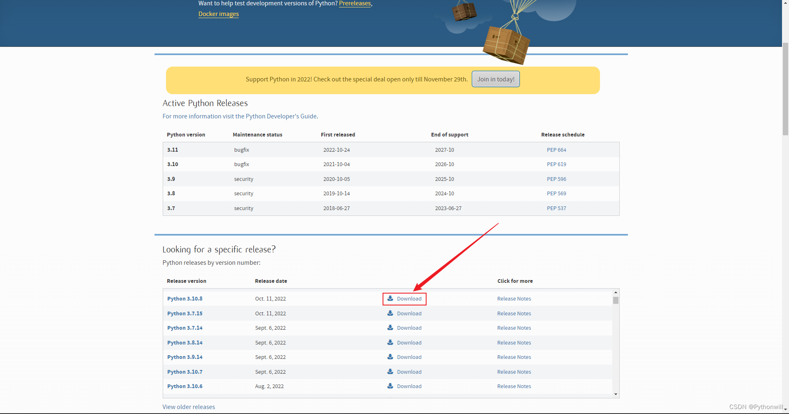Open Python 3.10.6 release page

185,386
